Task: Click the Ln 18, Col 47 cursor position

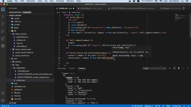Action: pos(137,106)
